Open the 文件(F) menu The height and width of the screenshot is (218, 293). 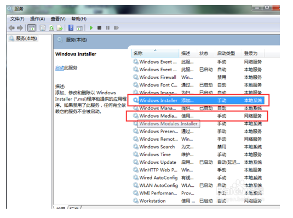click(x=17, y=19)
